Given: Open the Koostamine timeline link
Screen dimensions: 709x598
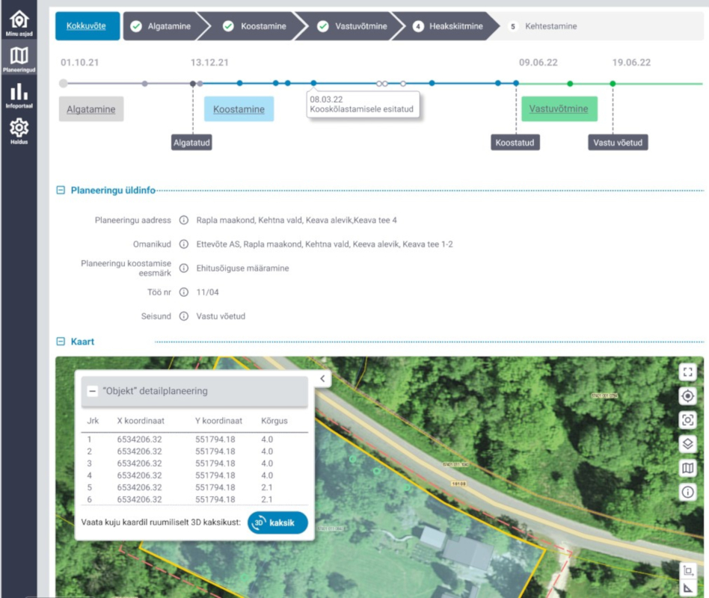Looking at the screenshot, I should 239,109.
